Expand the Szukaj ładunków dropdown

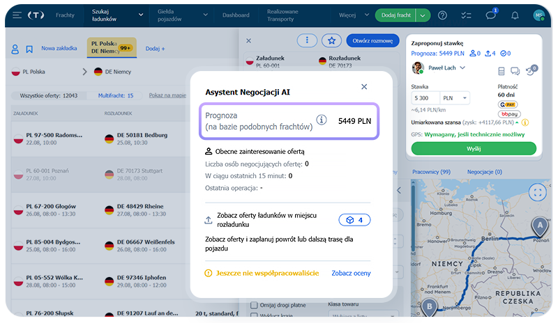pos(141,15)
